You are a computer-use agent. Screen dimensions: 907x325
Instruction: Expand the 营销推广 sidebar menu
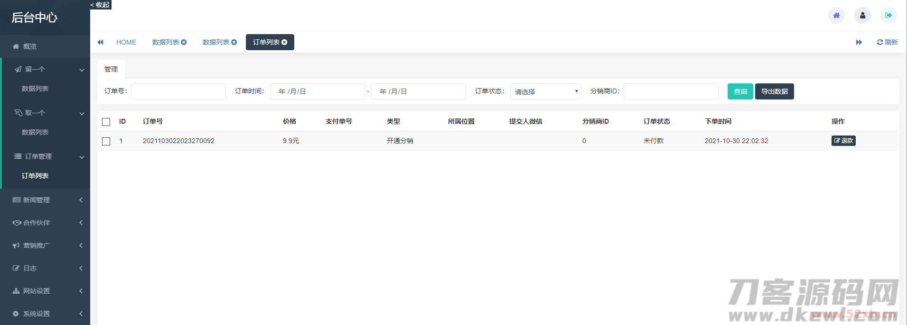coord(45,245)
